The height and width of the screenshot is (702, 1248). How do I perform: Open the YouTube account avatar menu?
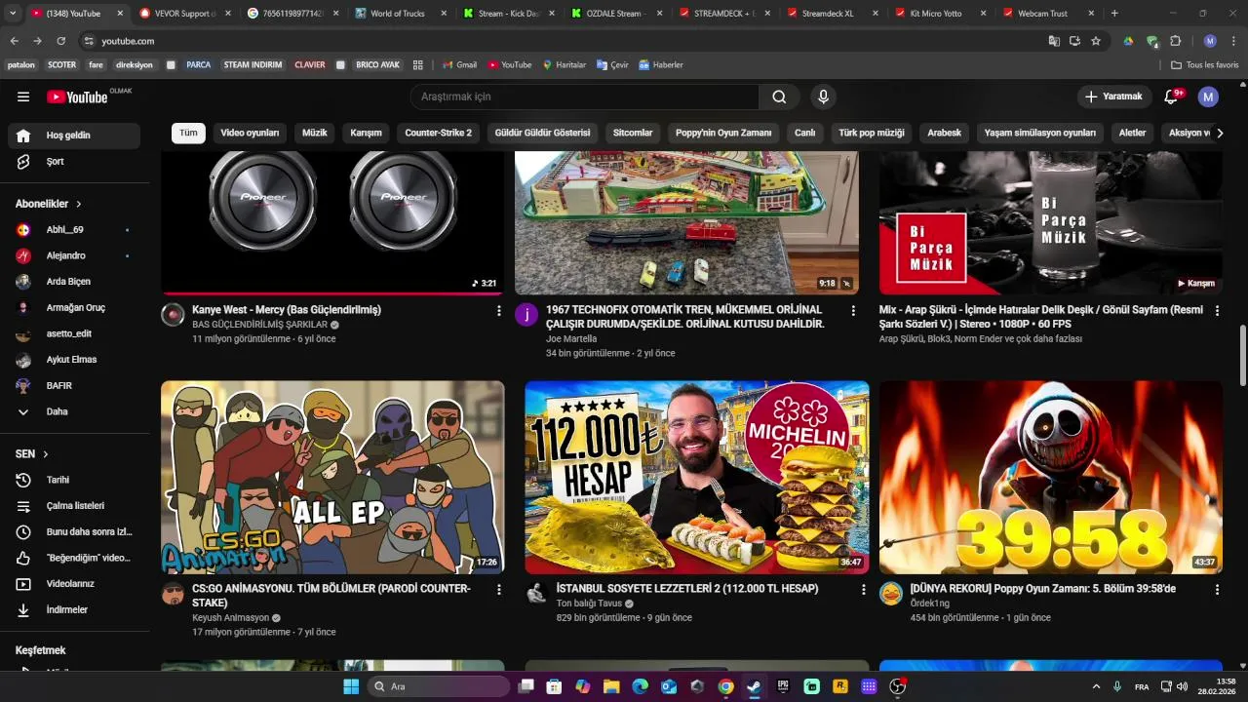click(x=1208, y=97)
